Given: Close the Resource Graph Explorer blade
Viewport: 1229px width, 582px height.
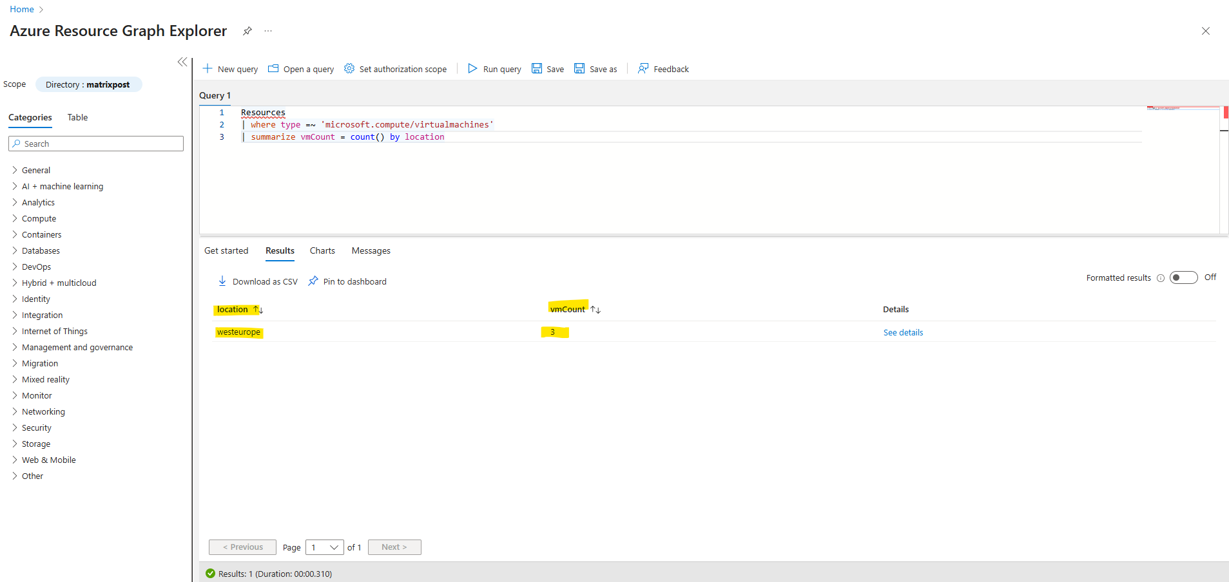Looking at the screenshot, I should pos(1206,31).
